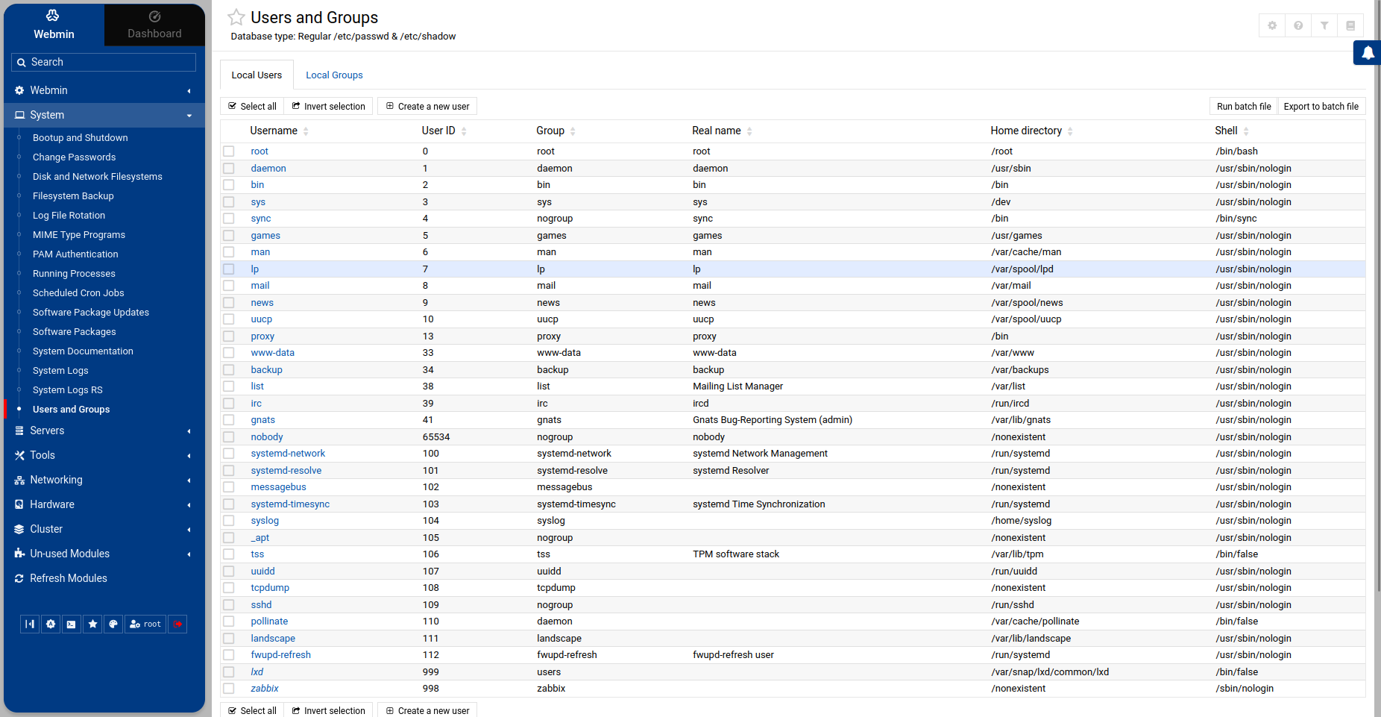This screenshot has width=1381, height=717.
Task: Tick the checkbox for root user
Action: coord(229,151)
